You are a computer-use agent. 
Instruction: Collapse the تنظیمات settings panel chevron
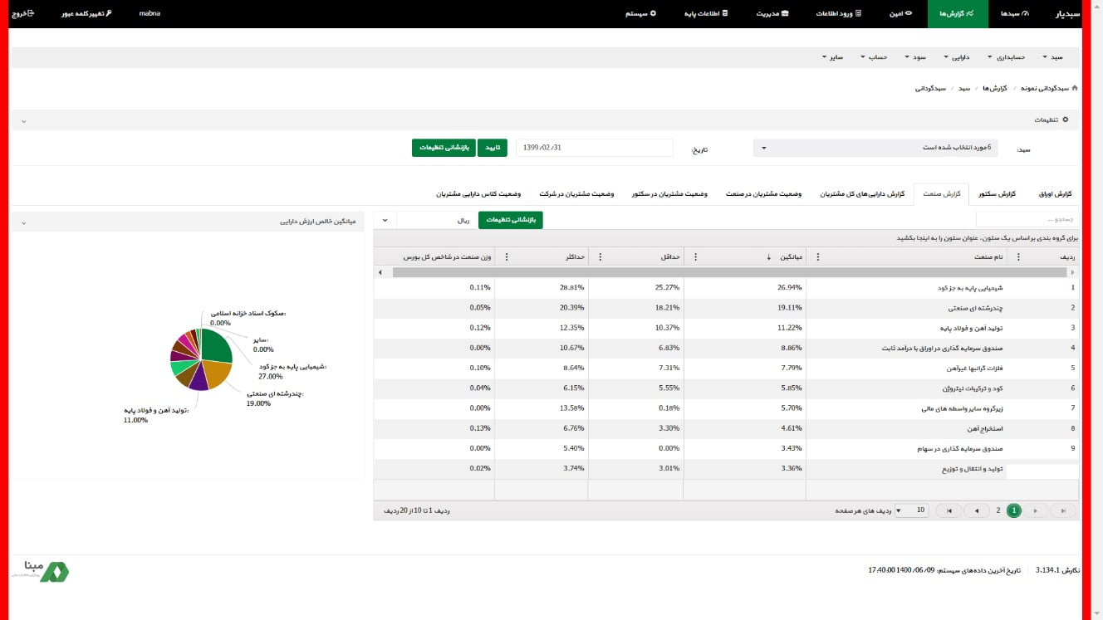(23, 121)
